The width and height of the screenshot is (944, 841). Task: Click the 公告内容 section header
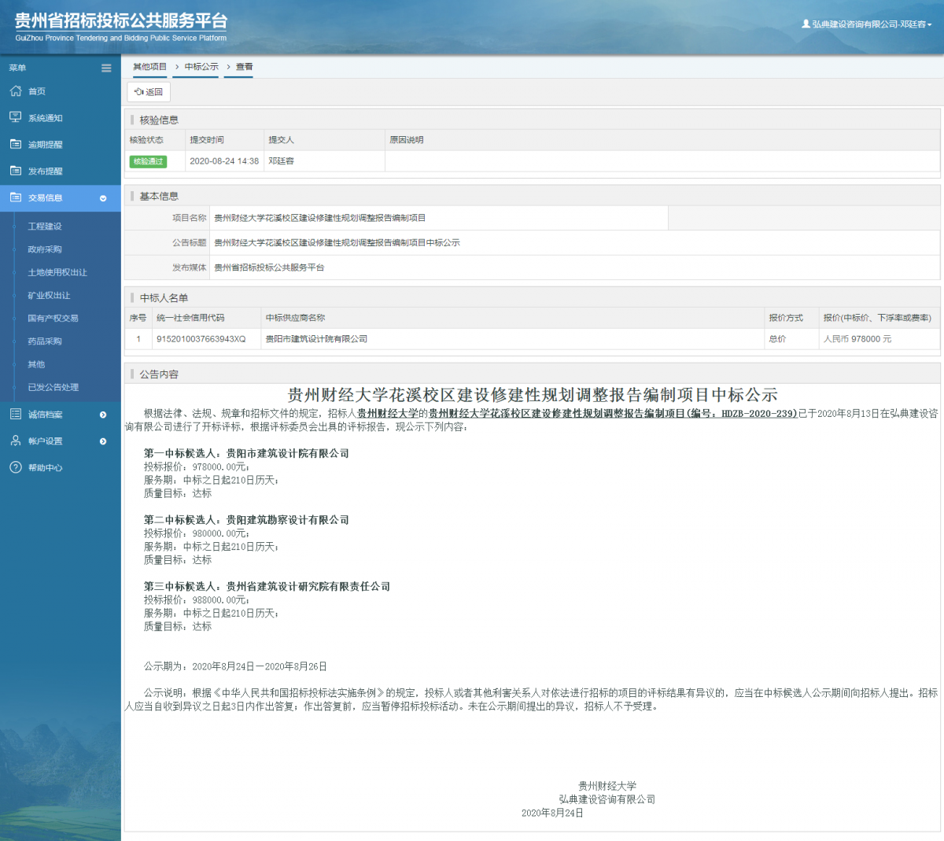coord(159,374)
